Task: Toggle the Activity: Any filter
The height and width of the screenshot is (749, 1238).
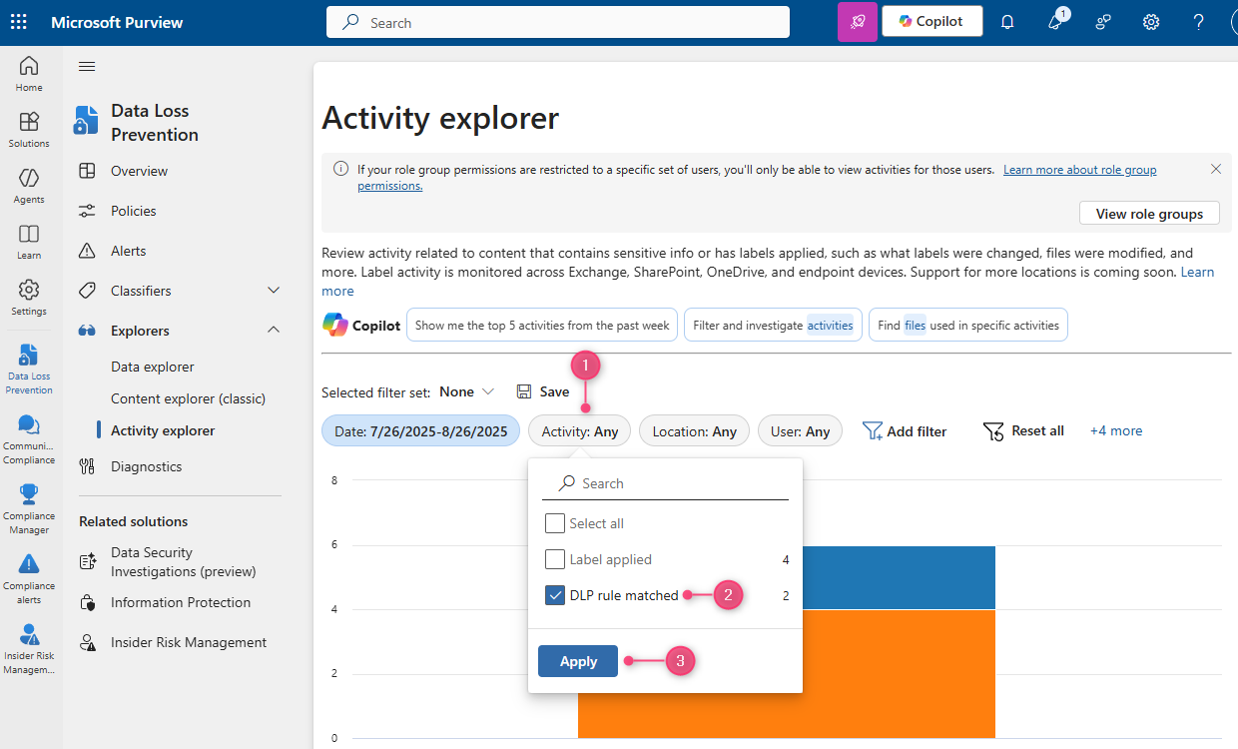Action: [580, 431]
